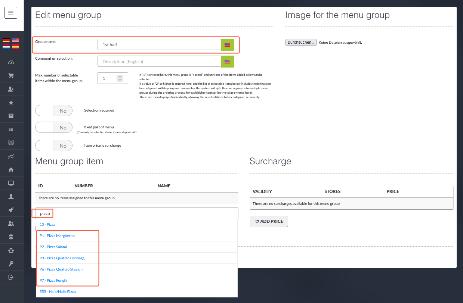Click the ID column header
The height and width of the screenshot is (303, 463).
40,186
